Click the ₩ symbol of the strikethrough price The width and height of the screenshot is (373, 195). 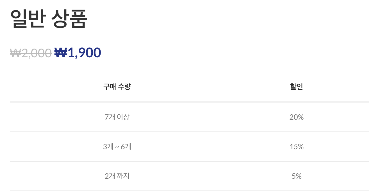coord(15,53)
